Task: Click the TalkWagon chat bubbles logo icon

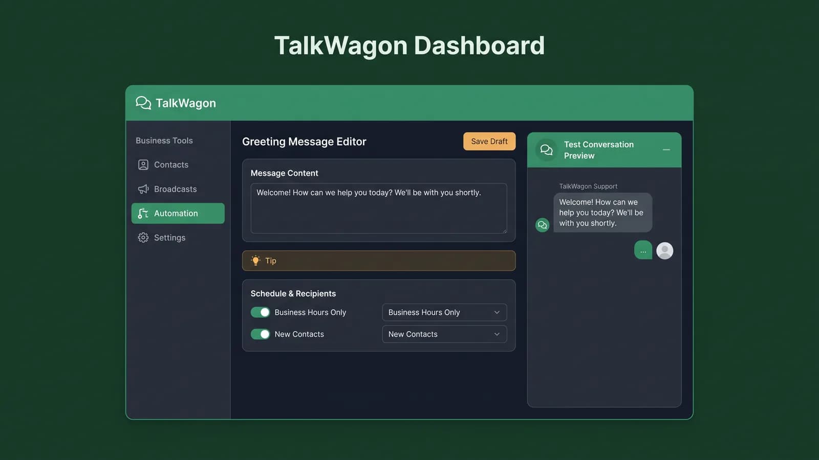Action: [143, 103]
